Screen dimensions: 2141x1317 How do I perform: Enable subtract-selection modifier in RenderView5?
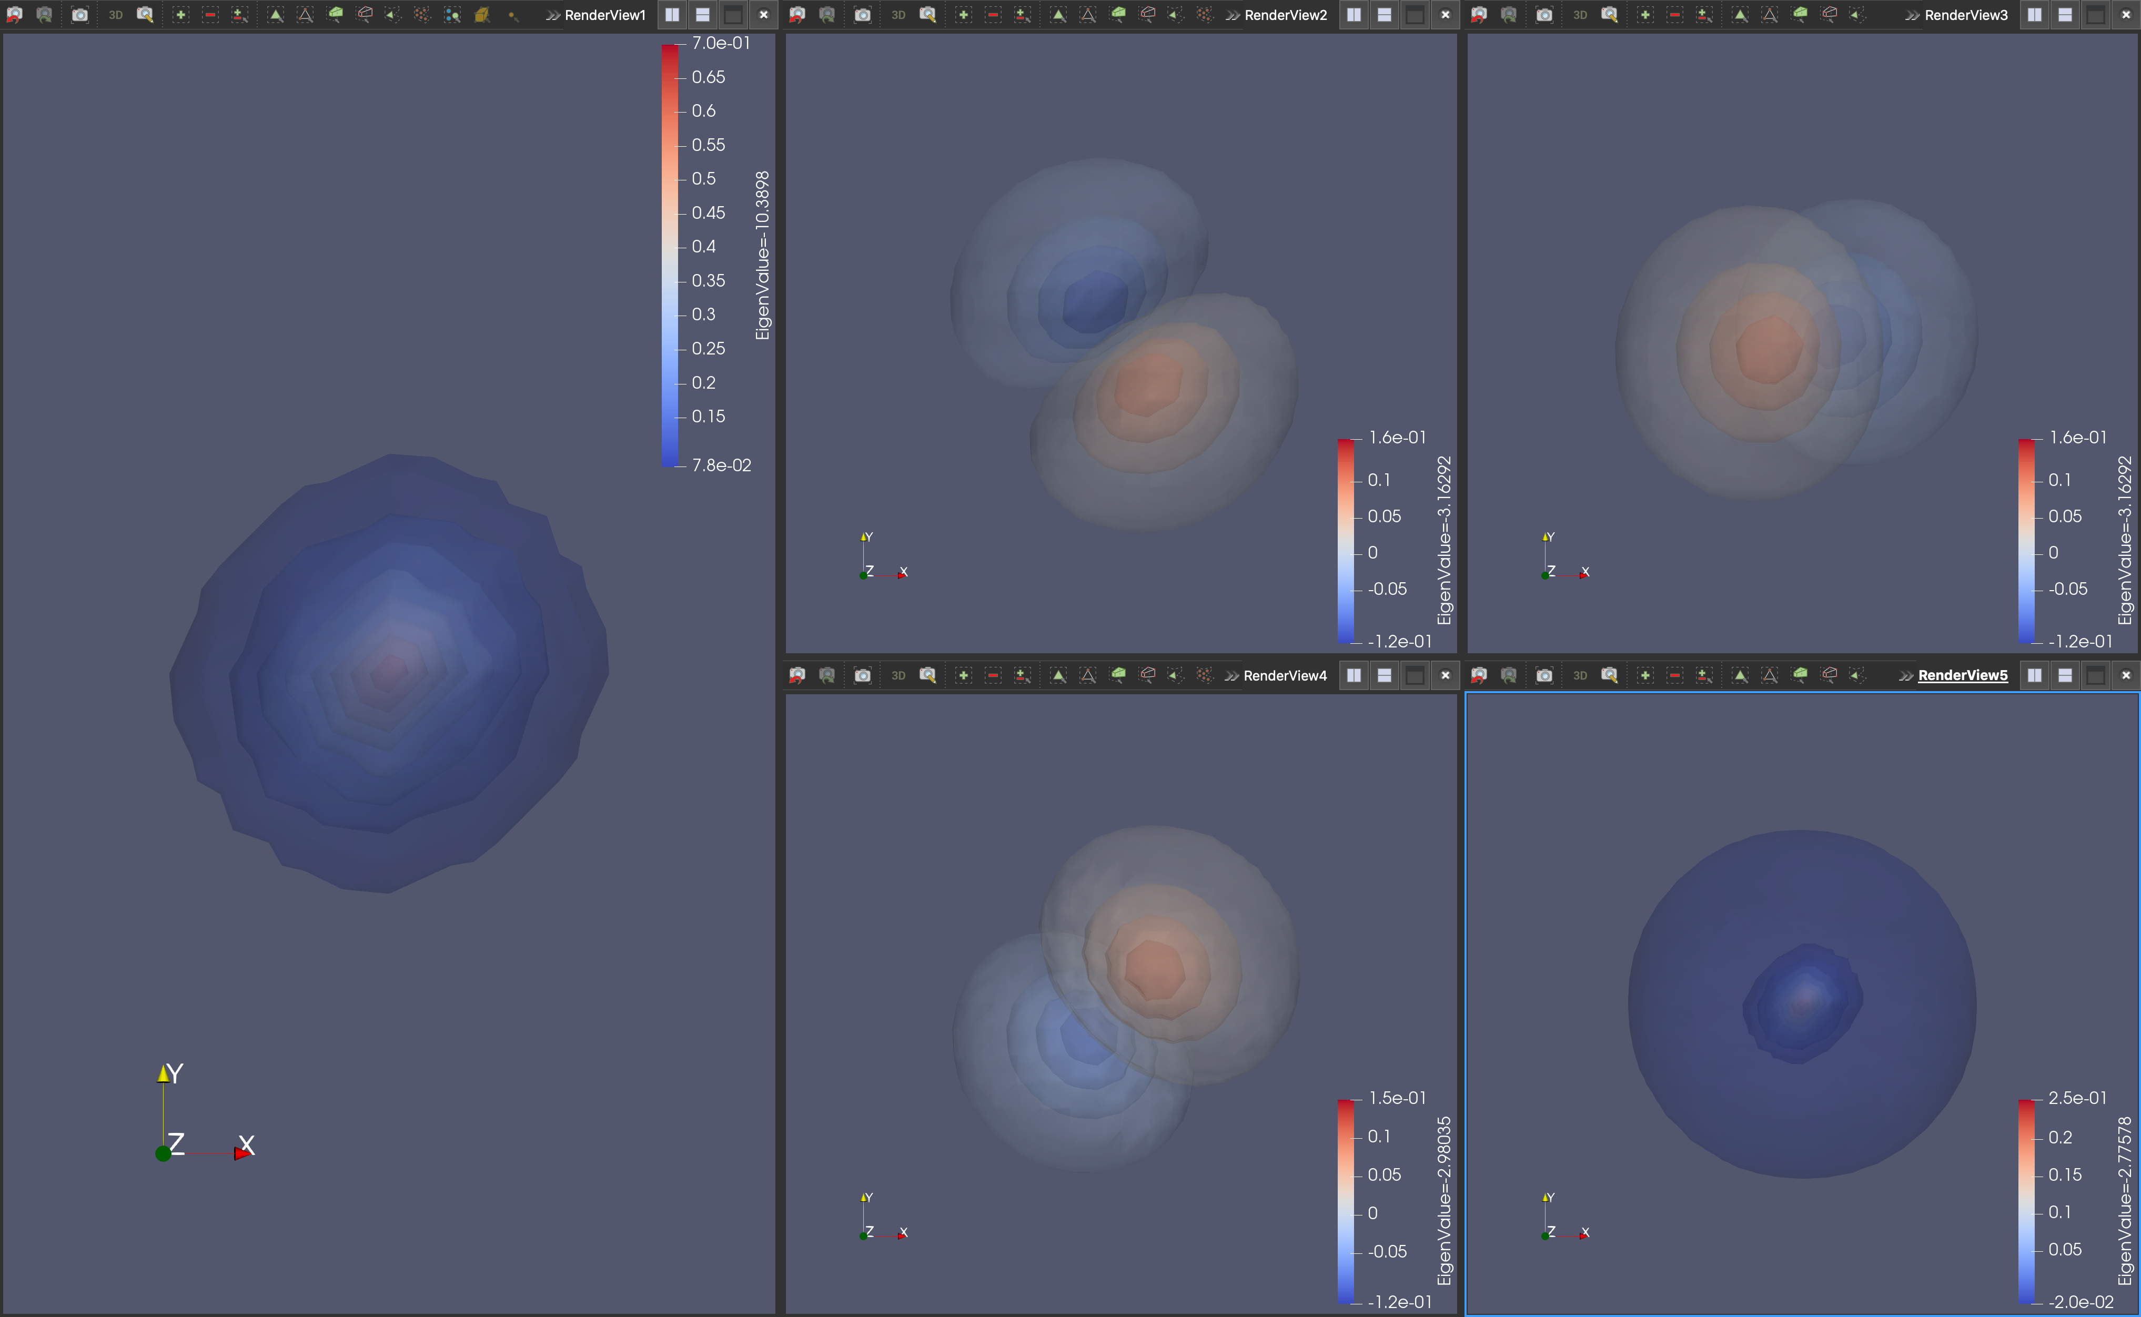[1674, 675]
